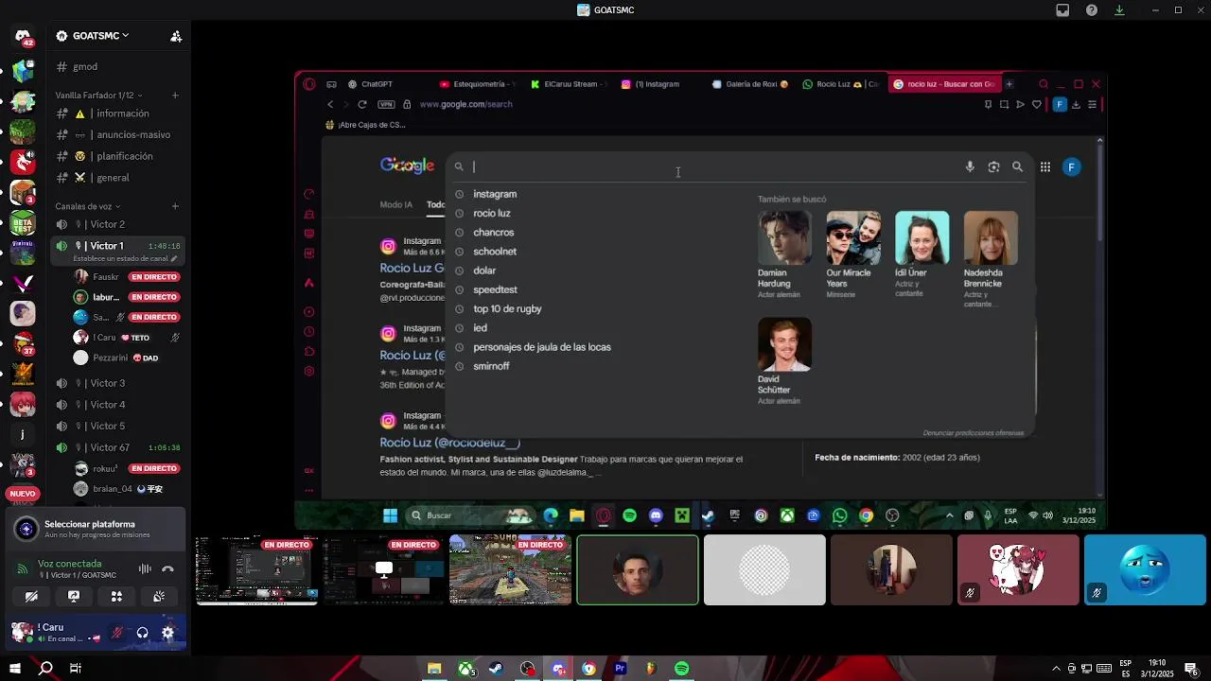Screen dimensions: 1211x681
Task: Select user Fauskr in Victor 1
Action: (x=128, y=277)
